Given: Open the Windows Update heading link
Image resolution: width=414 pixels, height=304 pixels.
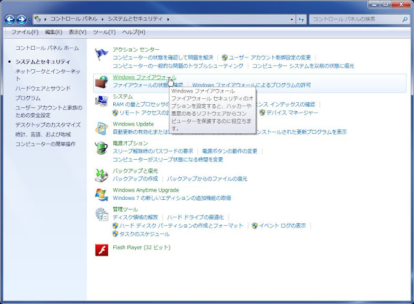Looking at the screenshot, I should pos(133,124).
